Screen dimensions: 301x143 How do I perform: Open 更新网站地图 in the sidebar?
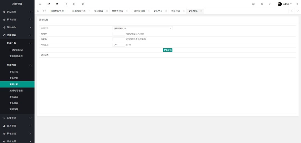[16, 91]
